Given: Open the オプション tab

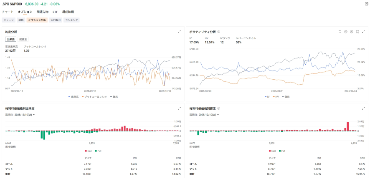Looking at the screenshot, I should [25, 12].
